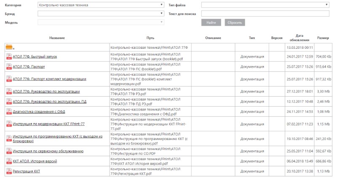The height and width of the screenshot is (179, 337).
Task: Open the disabled Модель dropdown
Action: click(x=100, y=22)
